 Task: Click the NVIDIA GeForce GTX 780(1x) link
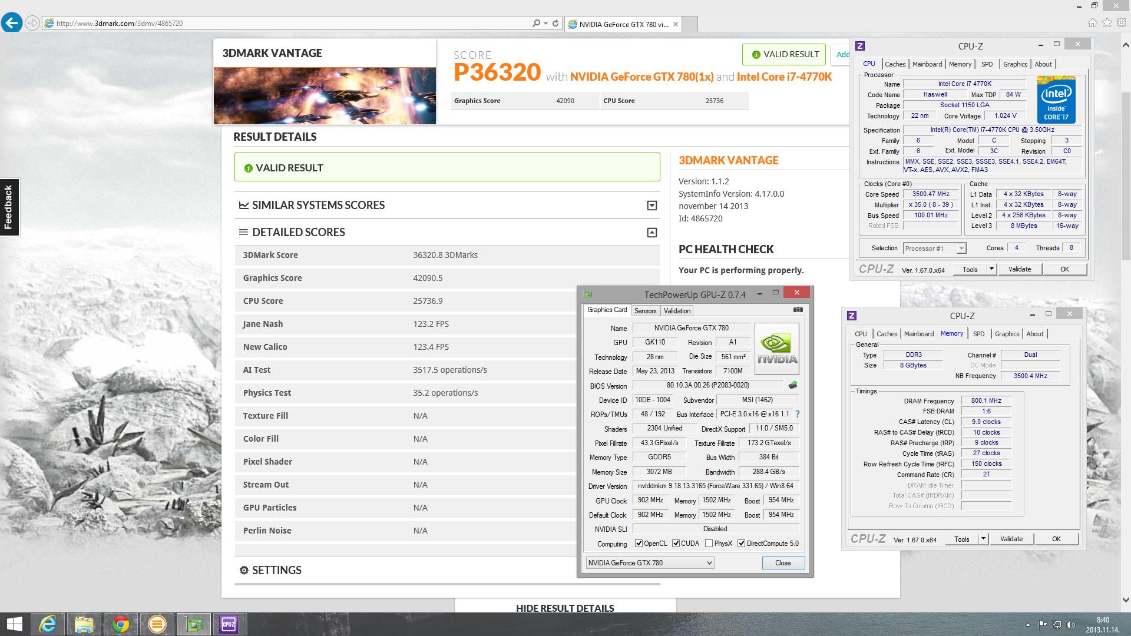[x=641, y=77]
